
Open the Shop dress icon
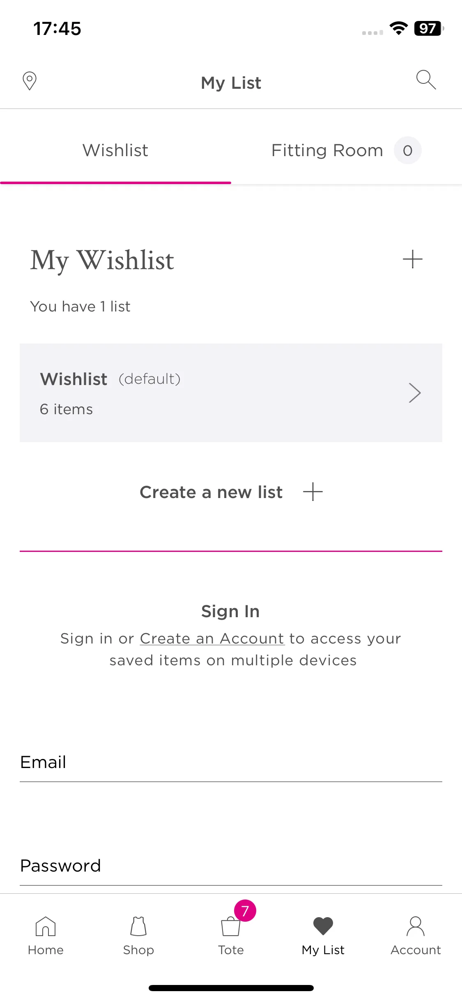(x=138, y=926)
